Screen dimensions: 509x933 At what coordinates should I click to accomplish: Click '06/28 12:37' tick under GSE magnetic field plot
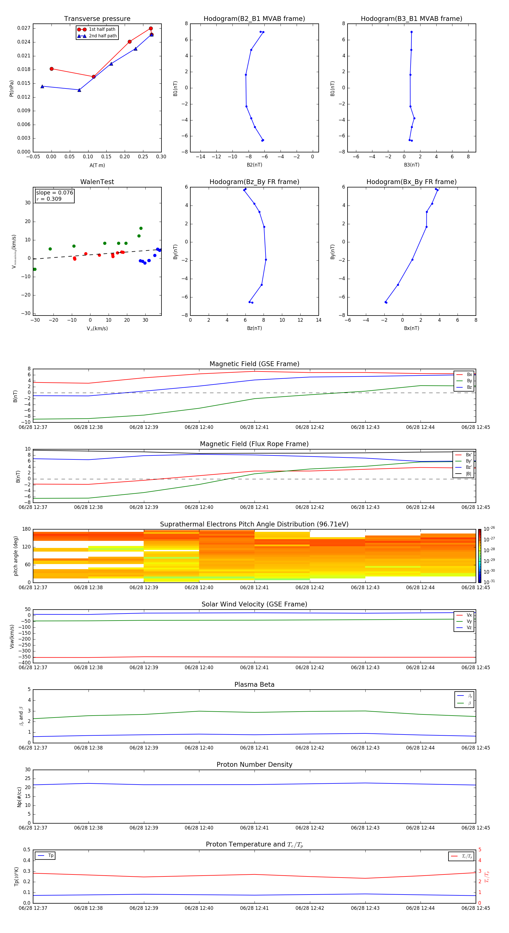point(33,427)
